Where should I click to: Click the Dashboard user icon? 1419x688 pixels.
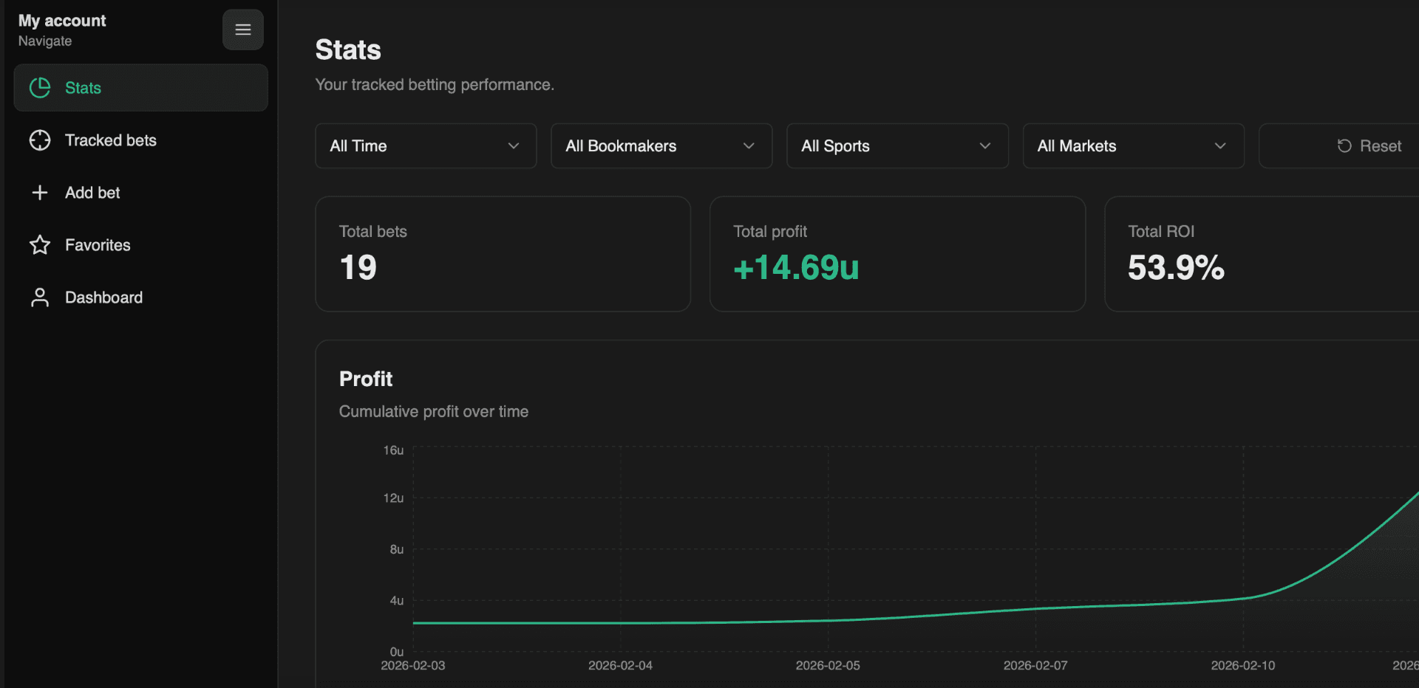pos(40,297)
